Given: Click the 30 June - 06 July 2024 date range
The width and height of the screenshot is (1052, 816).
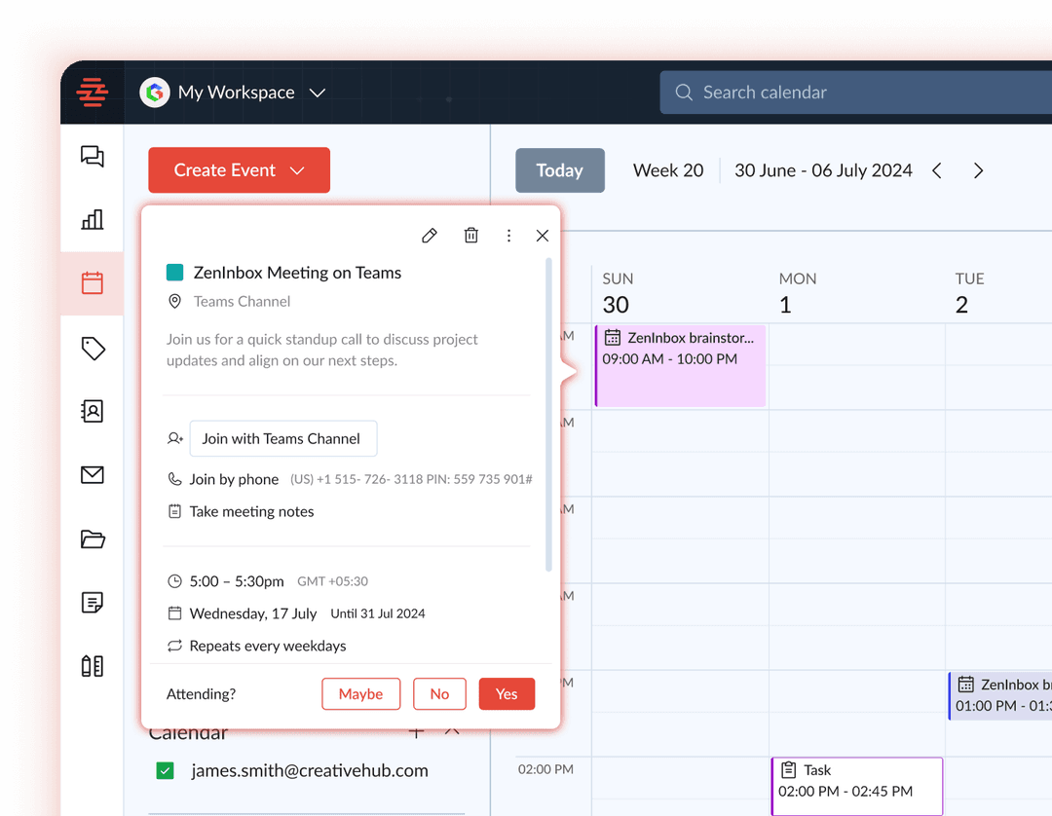Looking at the screenshot, I should pos(823,170).
